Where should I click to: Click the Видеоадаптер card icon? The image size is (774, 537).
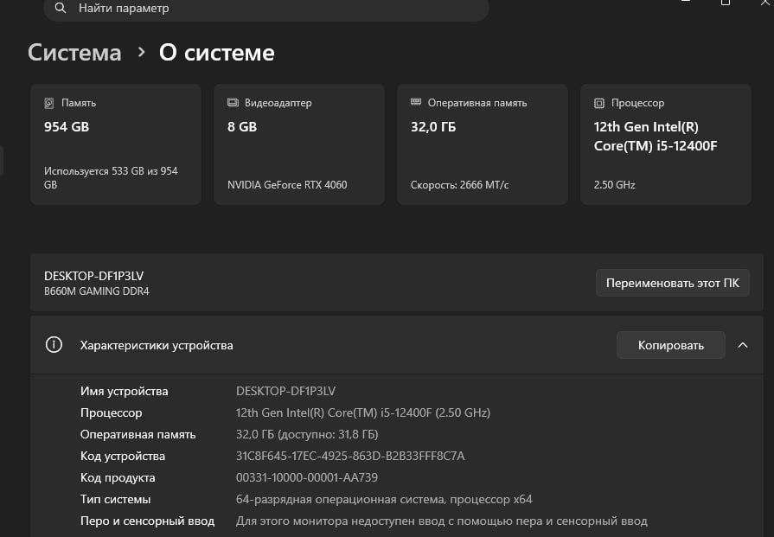233,103
